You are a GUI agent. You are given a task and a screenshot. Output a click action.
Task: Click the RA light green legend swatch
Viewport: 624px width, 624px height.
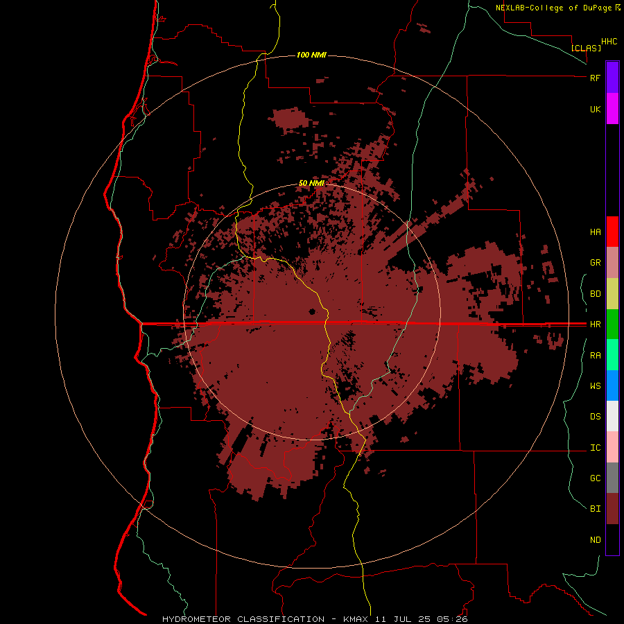pyautogui.click(x=612, y=355)
